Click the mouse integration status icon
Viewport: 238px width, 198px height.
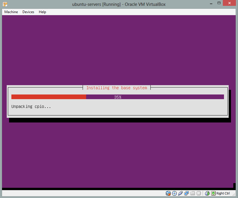click(207, 193)
